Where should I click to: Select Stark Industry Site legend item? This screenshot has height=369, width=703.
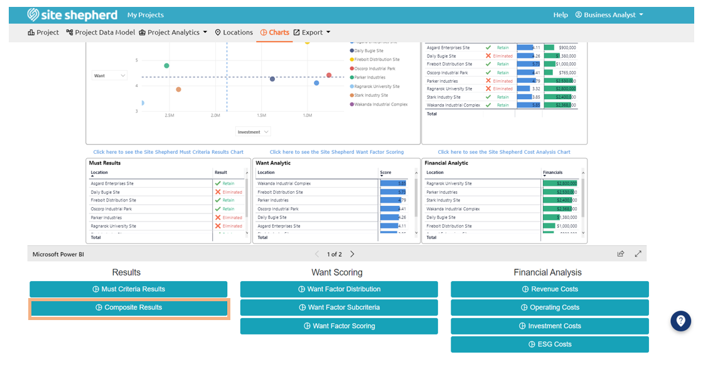click(368, 95)
